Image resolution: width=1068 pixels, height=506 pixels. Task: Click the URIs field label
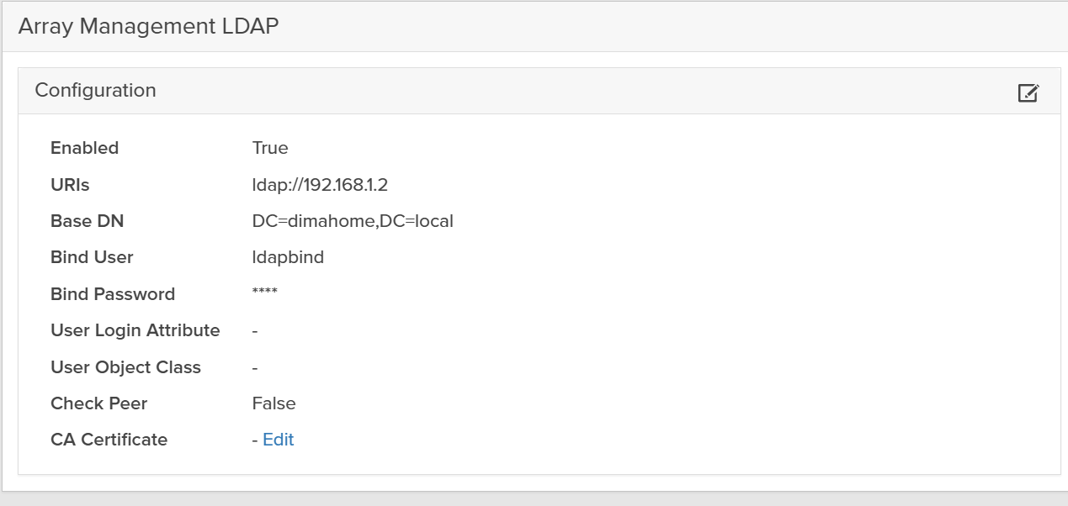tap(68, 184)
